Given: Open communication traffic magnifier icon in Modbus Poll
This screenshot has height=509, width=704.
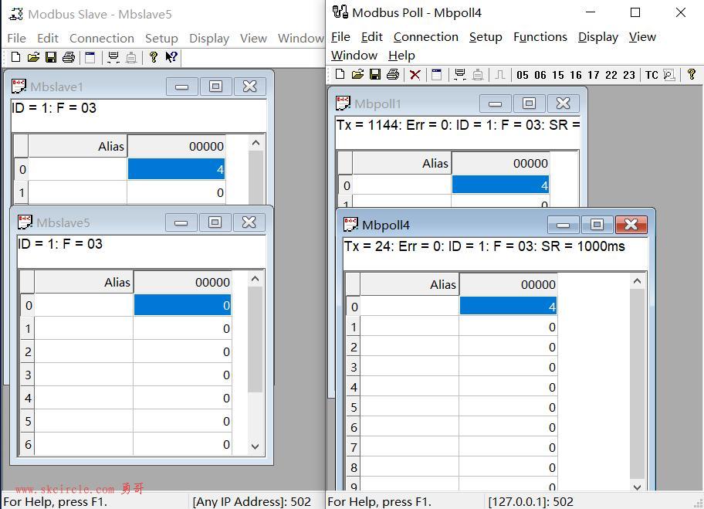Looking at the screenshot, I should (669, 75).
